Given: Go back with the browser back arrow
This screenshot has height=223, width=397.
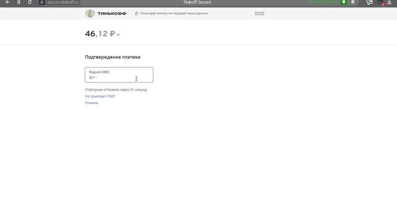Looking at the screenshot, I should (x=7, y=2).
